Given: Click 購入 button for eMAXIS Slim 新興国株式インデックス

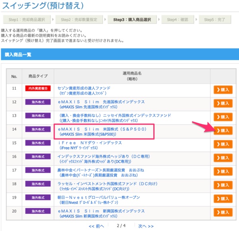Looking at the screenshot, I should [223, 212].
